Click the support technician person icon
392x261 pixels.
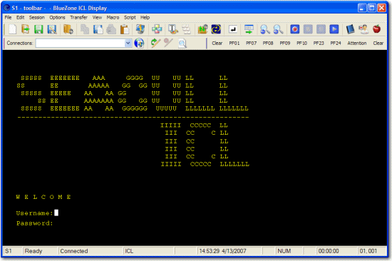(x=363, y=29)
